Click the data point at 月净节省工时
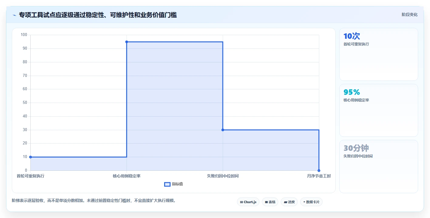This screenshot has width=430, height=218. tap(319, 170)
